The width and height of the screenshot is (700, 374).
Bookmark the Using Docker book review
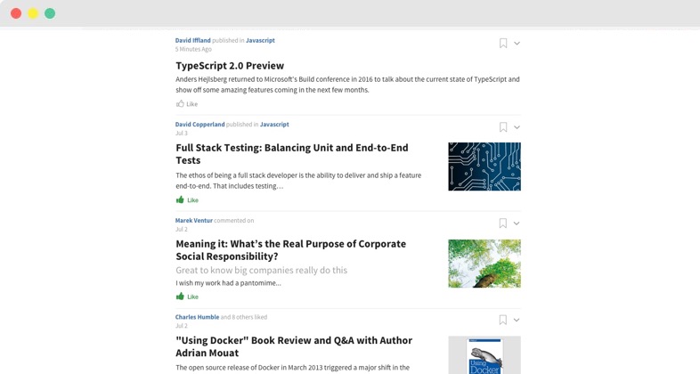503,320
